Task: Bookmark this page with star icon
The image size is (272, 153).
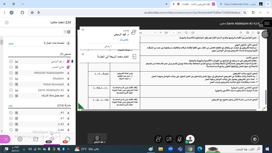Action: click(x=32, y=12)
